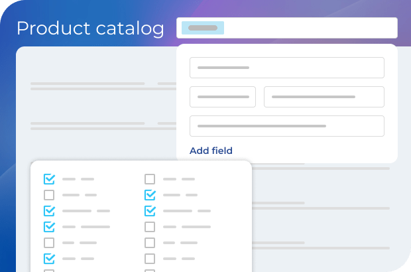Select the blue tag in the search field

click(x=203, y=28)
